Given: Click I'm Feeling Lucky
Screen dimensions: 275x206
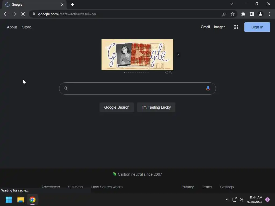Looking at the screenshot, I should coord(156,107).
